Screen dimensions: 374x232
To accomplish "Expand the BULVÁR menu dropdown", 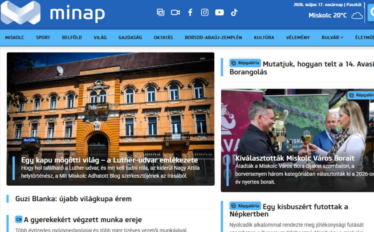I will coord(332,37).
